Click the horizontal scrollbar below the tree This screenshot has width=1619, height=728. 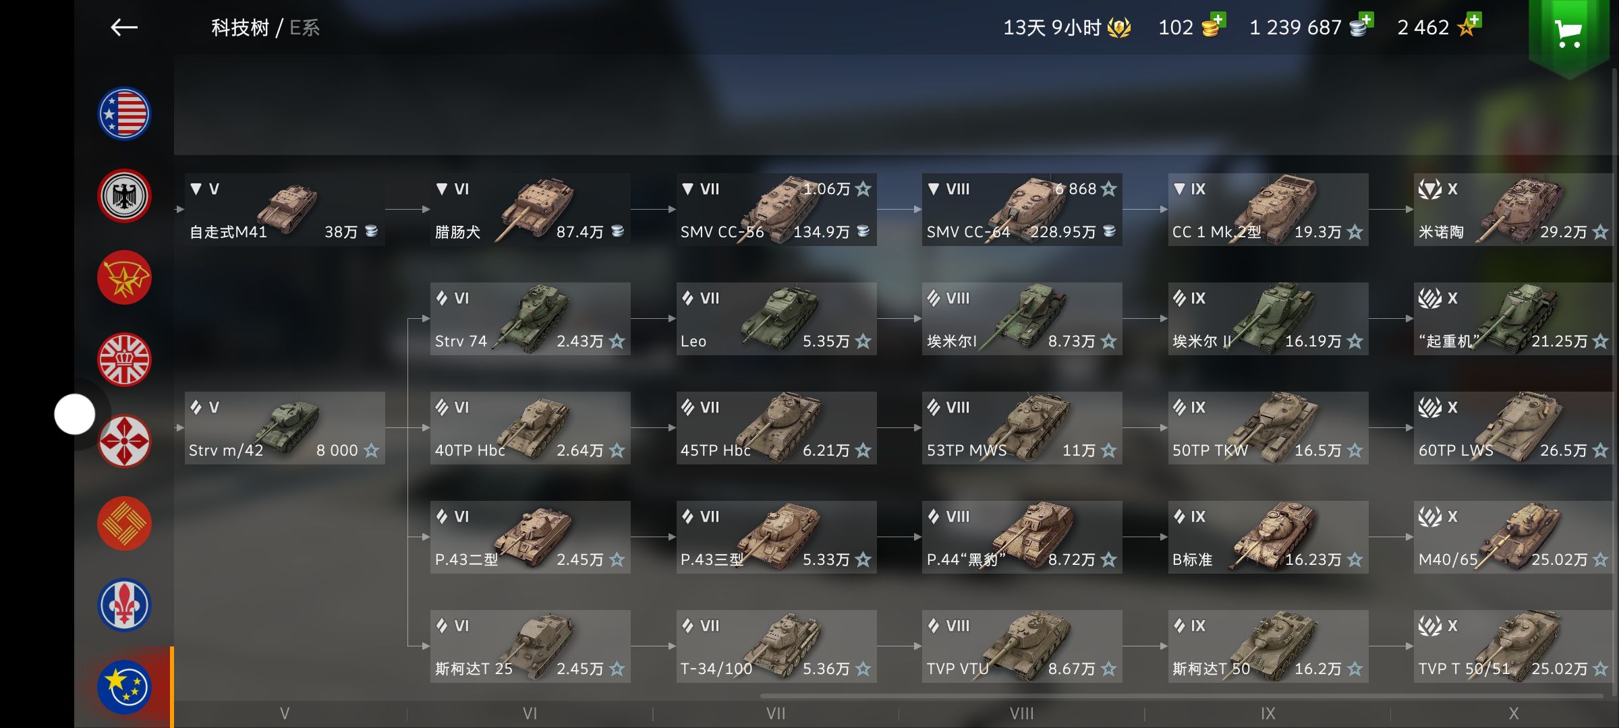tap(1181, 696)
